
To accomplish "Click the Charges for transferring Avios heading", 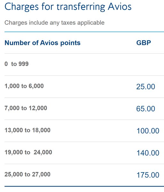I will tap(68, 7).
